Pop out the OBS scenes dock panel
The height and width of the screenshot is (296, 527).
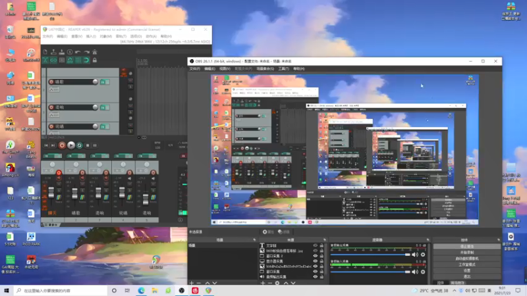(x=254, y=240)
